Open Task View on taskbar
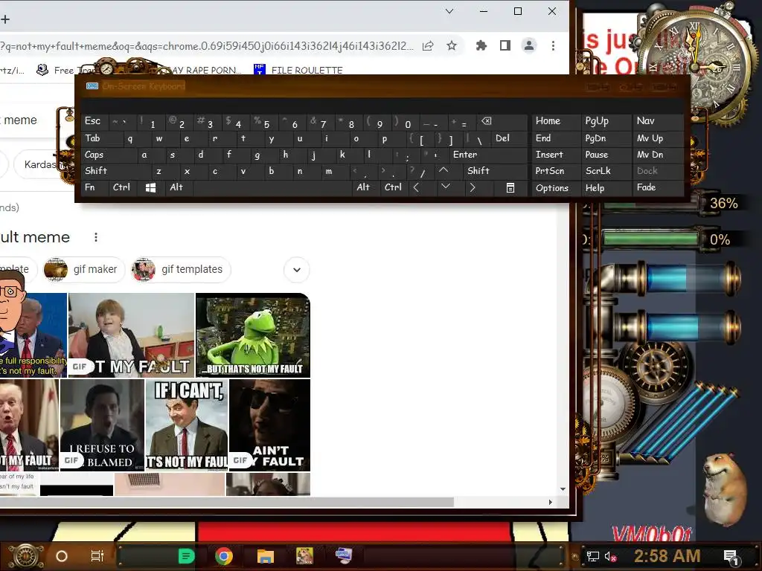Viewport: 762px width, 571px height. pyautogui.click(x=97, y=556)
